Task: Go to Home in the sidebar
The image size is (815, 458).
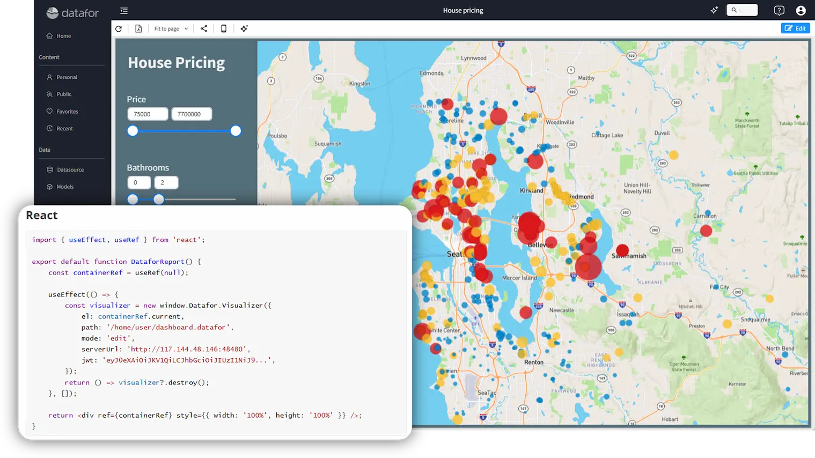Action: pyautogui.click(x=63, y=36)
